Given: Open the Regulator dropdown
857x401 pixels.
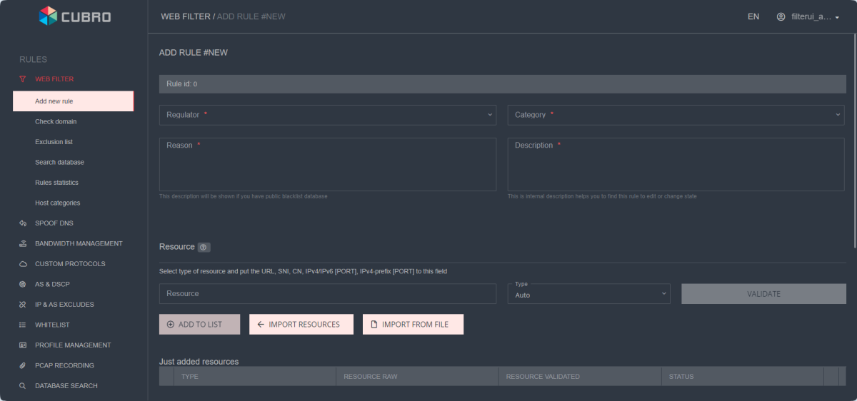Looking at the screenshot, I should (327, 115).
